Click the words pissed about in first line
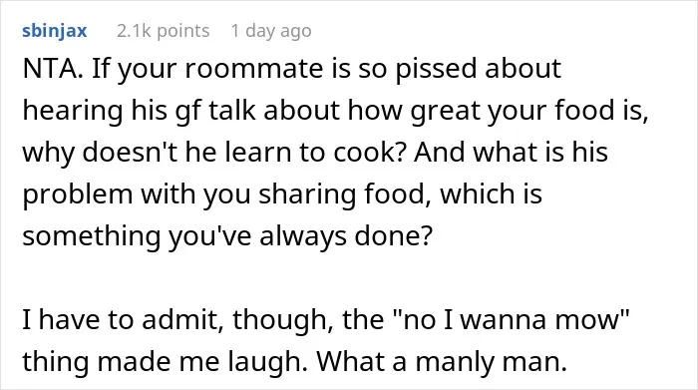Viewport: 698px width, 390px height. click(x=478, y=70)
